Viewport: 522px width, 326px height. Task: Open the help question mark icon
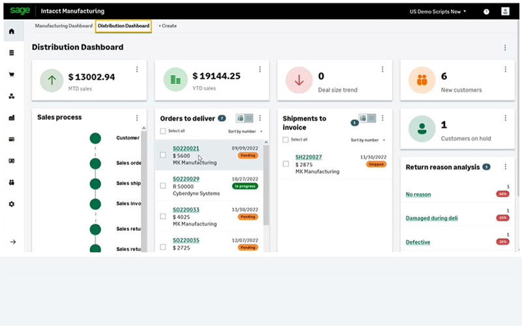click(x=486, y=12)
